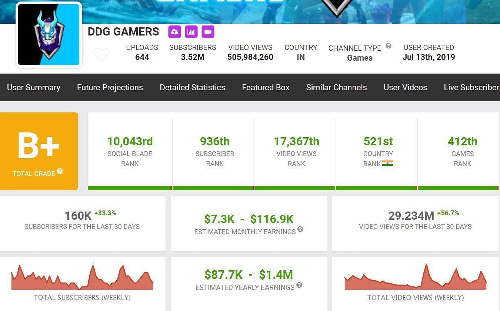500x311 pixels.
Task: Click the Total Video Views weekly chart
Action: pyautogui.click(x=415, y=277)
